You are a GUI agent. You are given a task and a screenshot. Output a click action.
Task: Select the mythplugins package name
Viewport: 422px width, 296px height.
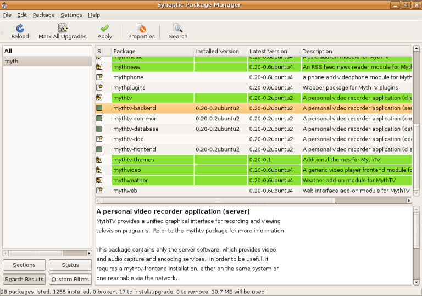[x=129, y=87]
